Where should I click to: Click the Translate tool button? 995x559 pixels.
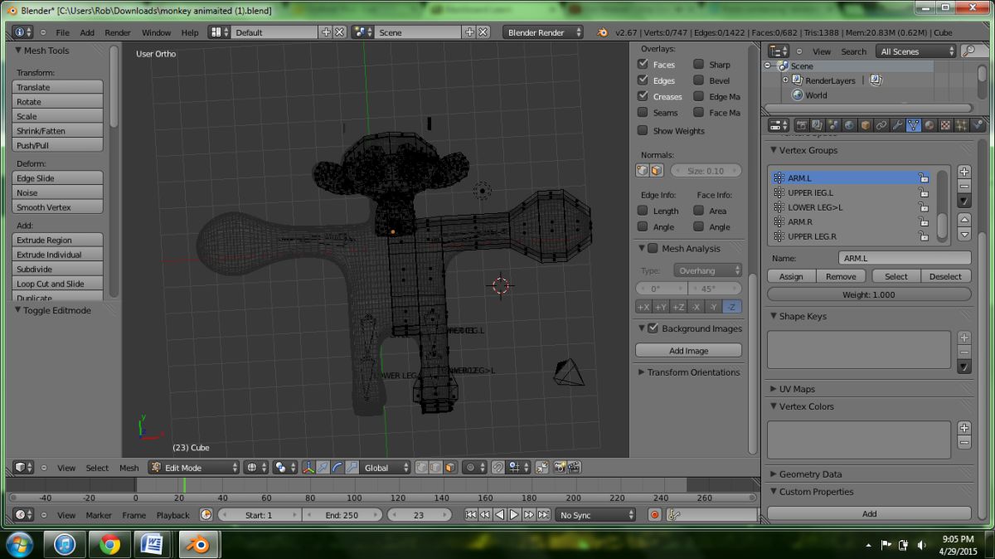point(58,87)
